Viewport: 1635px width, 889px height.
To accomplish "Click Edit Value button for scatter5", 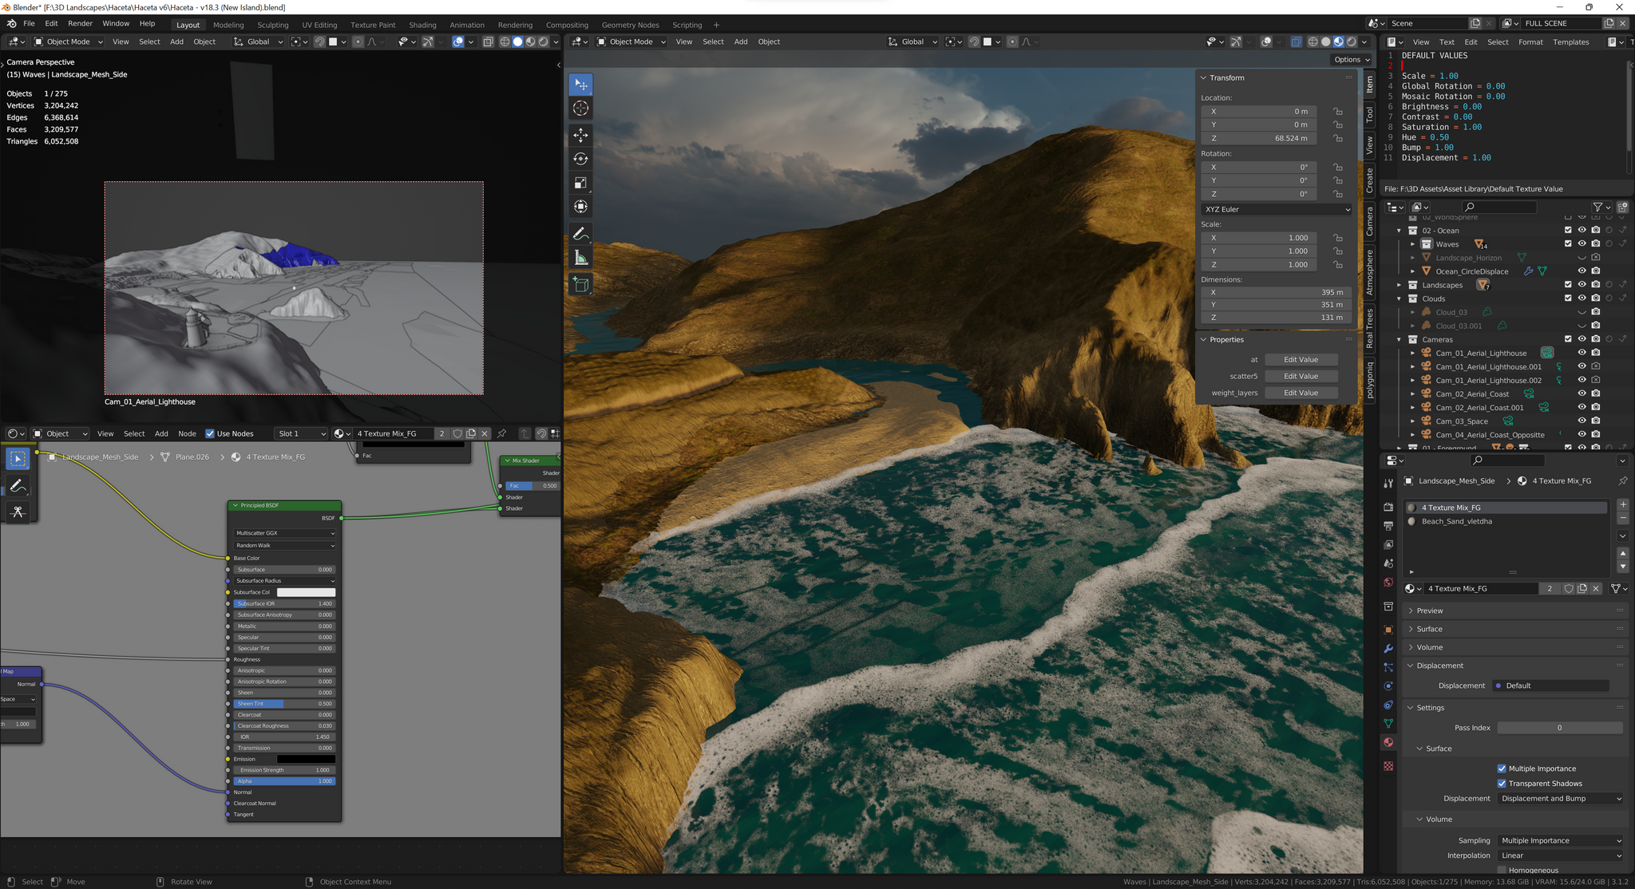I will tap(1300, 376).
